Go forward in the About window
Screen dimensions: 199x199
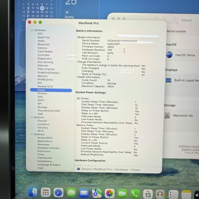tap(174, 20)
